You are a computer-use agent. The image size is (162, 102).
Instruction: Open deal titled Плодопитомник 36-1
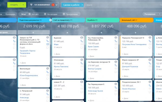pos(131,82)
